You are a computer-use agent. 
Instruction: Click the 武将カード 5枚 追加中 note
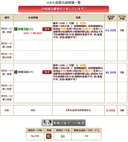point(33,33)
